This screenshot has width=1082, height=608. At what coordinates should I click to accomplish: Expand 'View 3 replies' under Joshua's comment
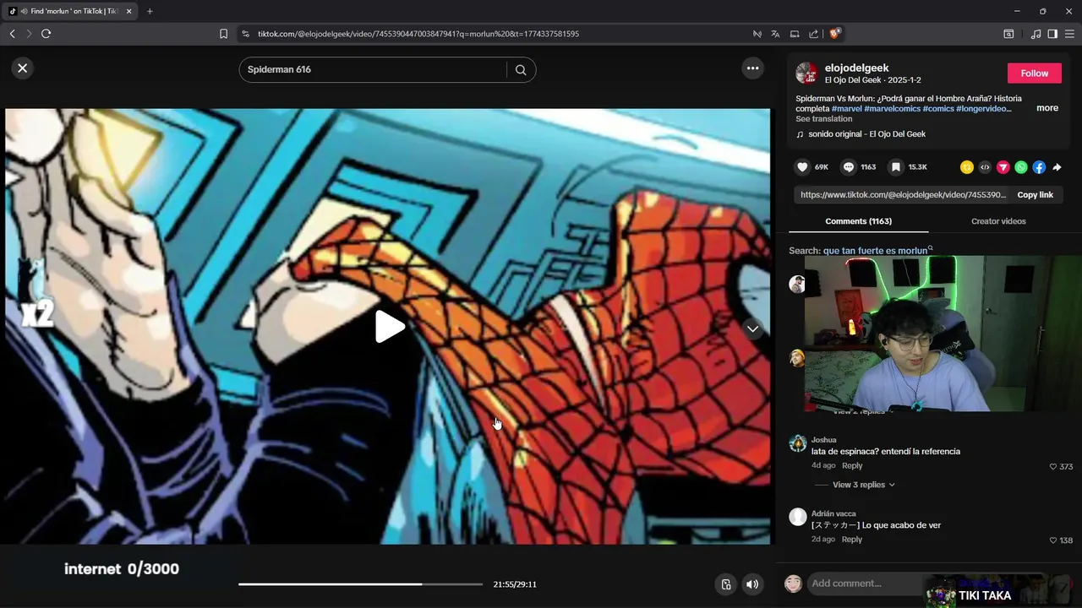click(864, 485)
